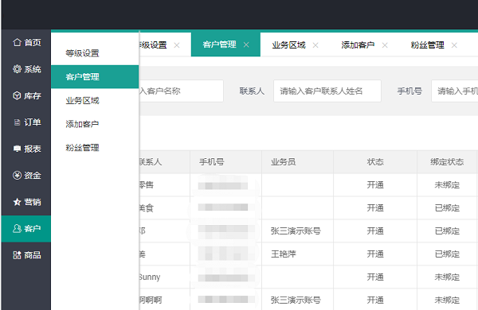Open the 商品 products sidebar item
The height and width of the screenshot is (310, 478).
(x=26, y=255)
